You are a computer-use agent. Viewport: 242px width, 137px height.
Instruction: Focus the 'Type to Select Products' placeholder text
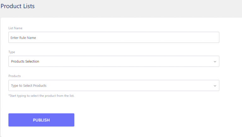tap(31, 85)
